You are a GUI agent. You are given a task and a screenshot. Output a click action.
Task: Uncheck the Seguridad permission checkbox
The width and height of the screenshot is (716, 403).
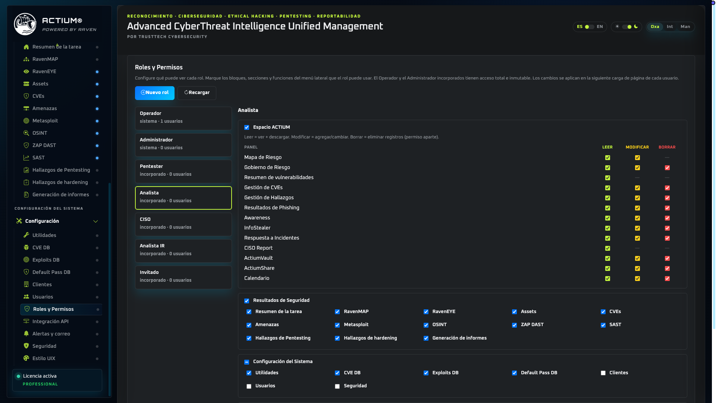337,386
